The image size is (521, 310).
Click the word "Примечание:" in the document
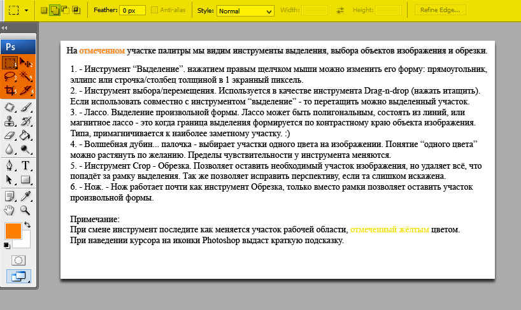[95, 219]
